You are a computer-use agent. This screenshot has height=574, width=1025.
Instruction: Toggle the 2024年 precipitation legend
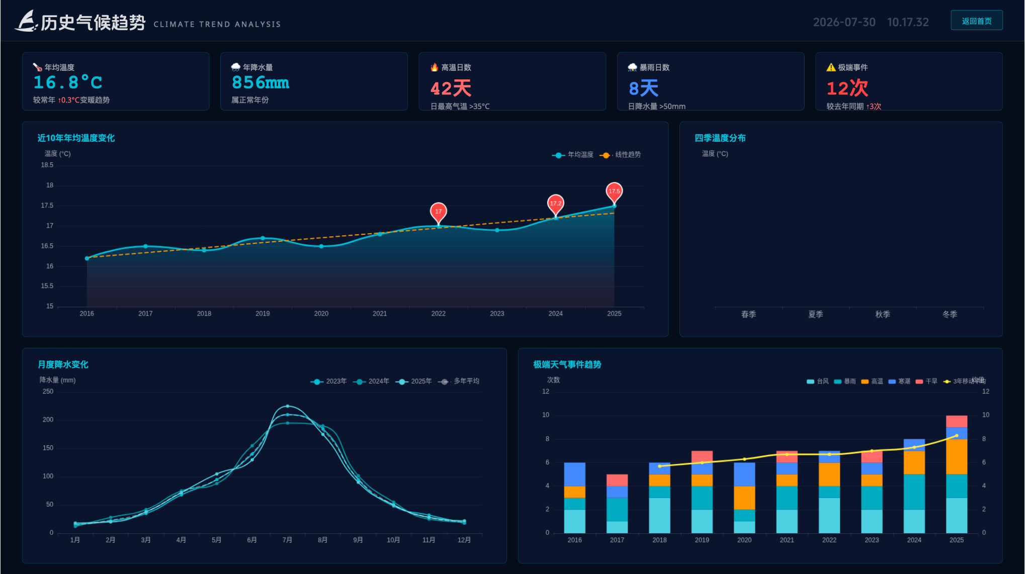371,381
